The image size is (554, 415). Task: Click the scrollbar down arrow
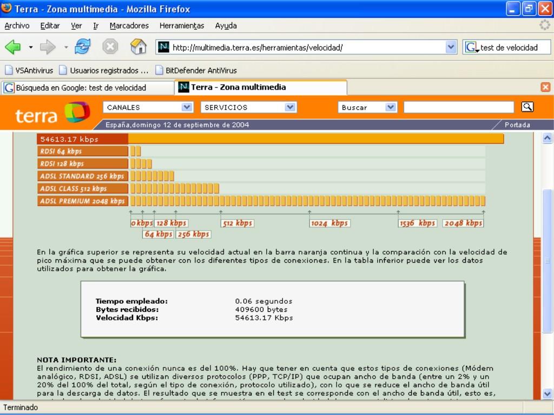click(547, 394)
